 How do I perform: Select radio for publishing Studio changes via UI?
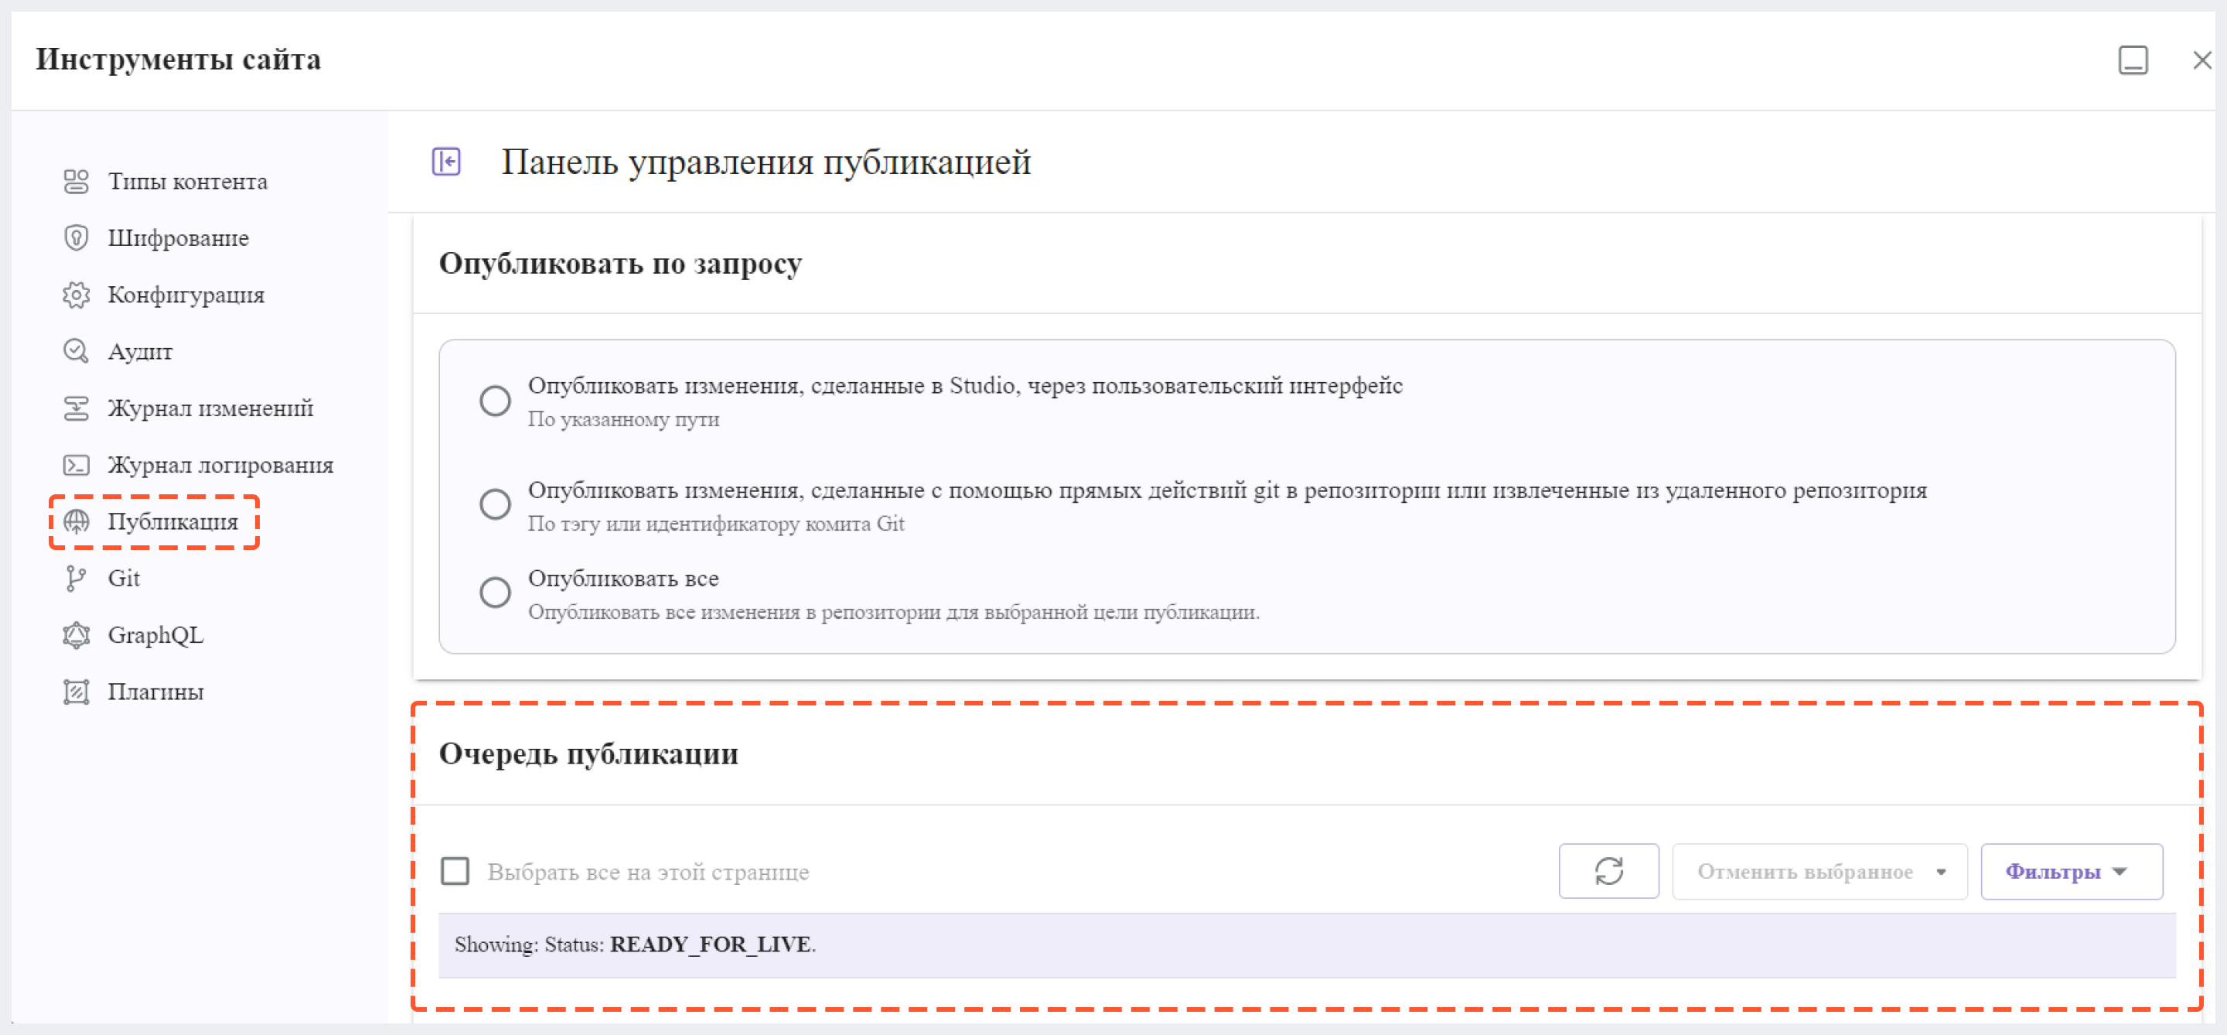(496, 401)
